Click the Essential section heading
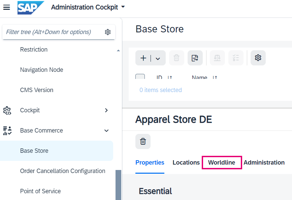 pyautogui.click(x=155, y=191)
